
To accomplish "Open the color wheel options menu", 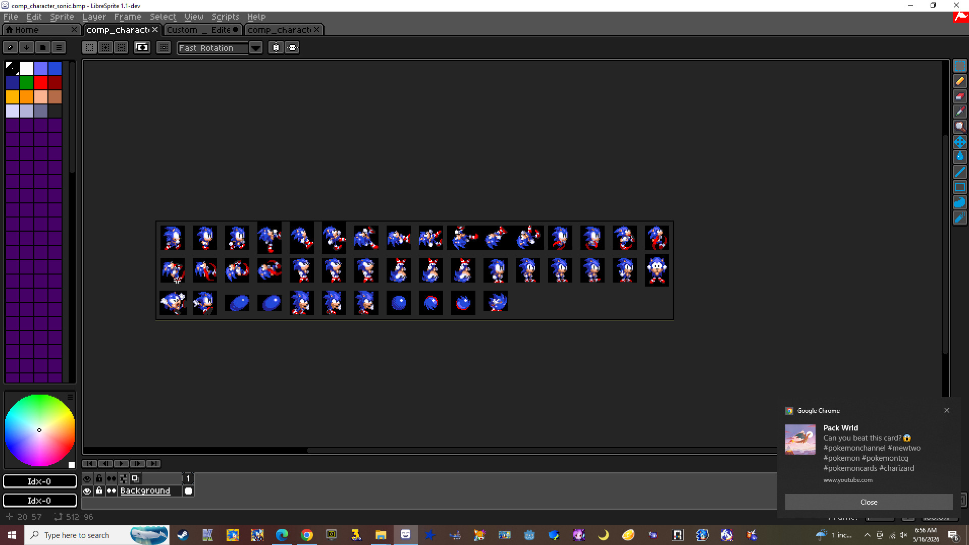I will click(x=70, y=397).
